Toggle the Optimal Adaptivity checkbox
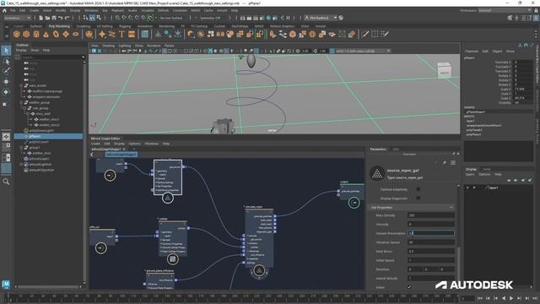 coord(418,189)
